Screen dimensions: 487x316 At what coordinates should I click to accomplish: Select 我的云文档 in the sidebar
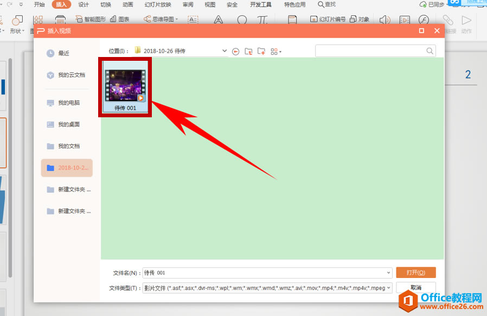(67, 75)
